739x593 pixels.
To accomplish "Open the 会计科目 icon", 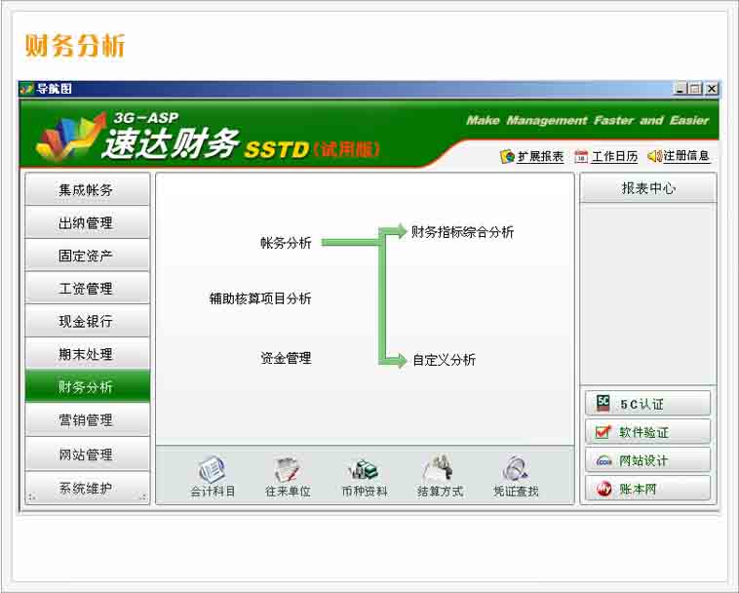I will pyautogui.click(x=213, y=470).
